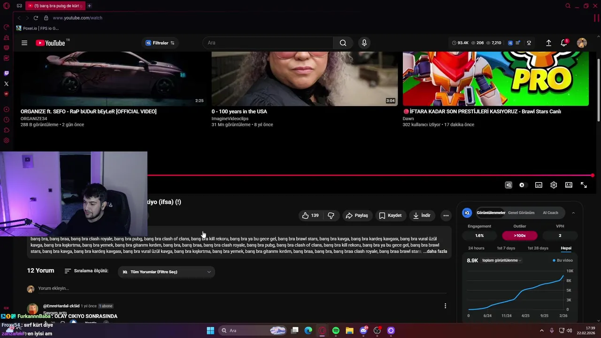Reload the page
The image size is (601, 338).
coord(36,18)
